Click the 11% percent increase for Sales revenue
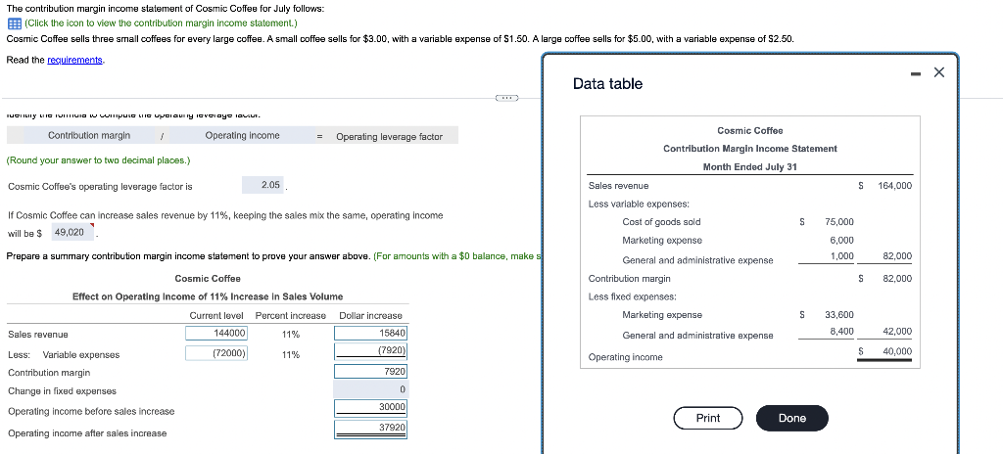Image resolution: width=1003 pixels, height=454 pixels. pyautogui.click(x=290, y=335)
